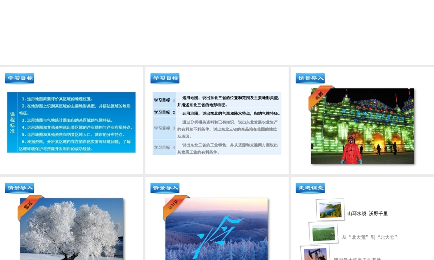
Task: Click the mountain landscape small photo
Action: pyautogui.click(x=330, y=210)
